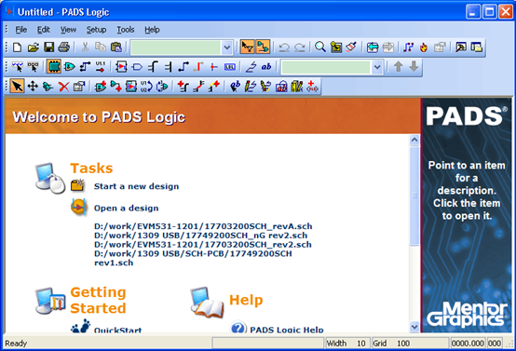Viewport: 516px width, 351px height.
Task: Toggle the Gates selection filter
Action: [x=69, y=67]
